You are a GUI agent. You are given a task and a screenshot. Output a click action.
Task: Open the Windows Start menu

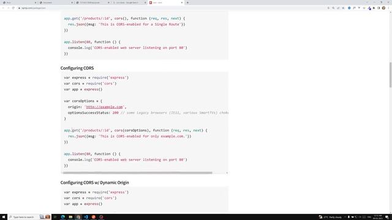[x=4, y=217]
